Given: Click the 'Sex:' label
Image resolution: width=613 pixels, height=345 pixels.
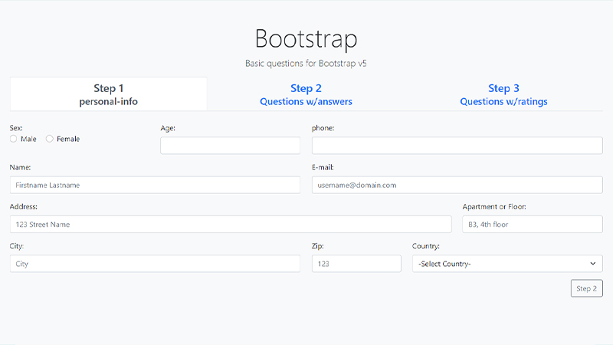Looking at the screenshot, I should click(16, 128).
